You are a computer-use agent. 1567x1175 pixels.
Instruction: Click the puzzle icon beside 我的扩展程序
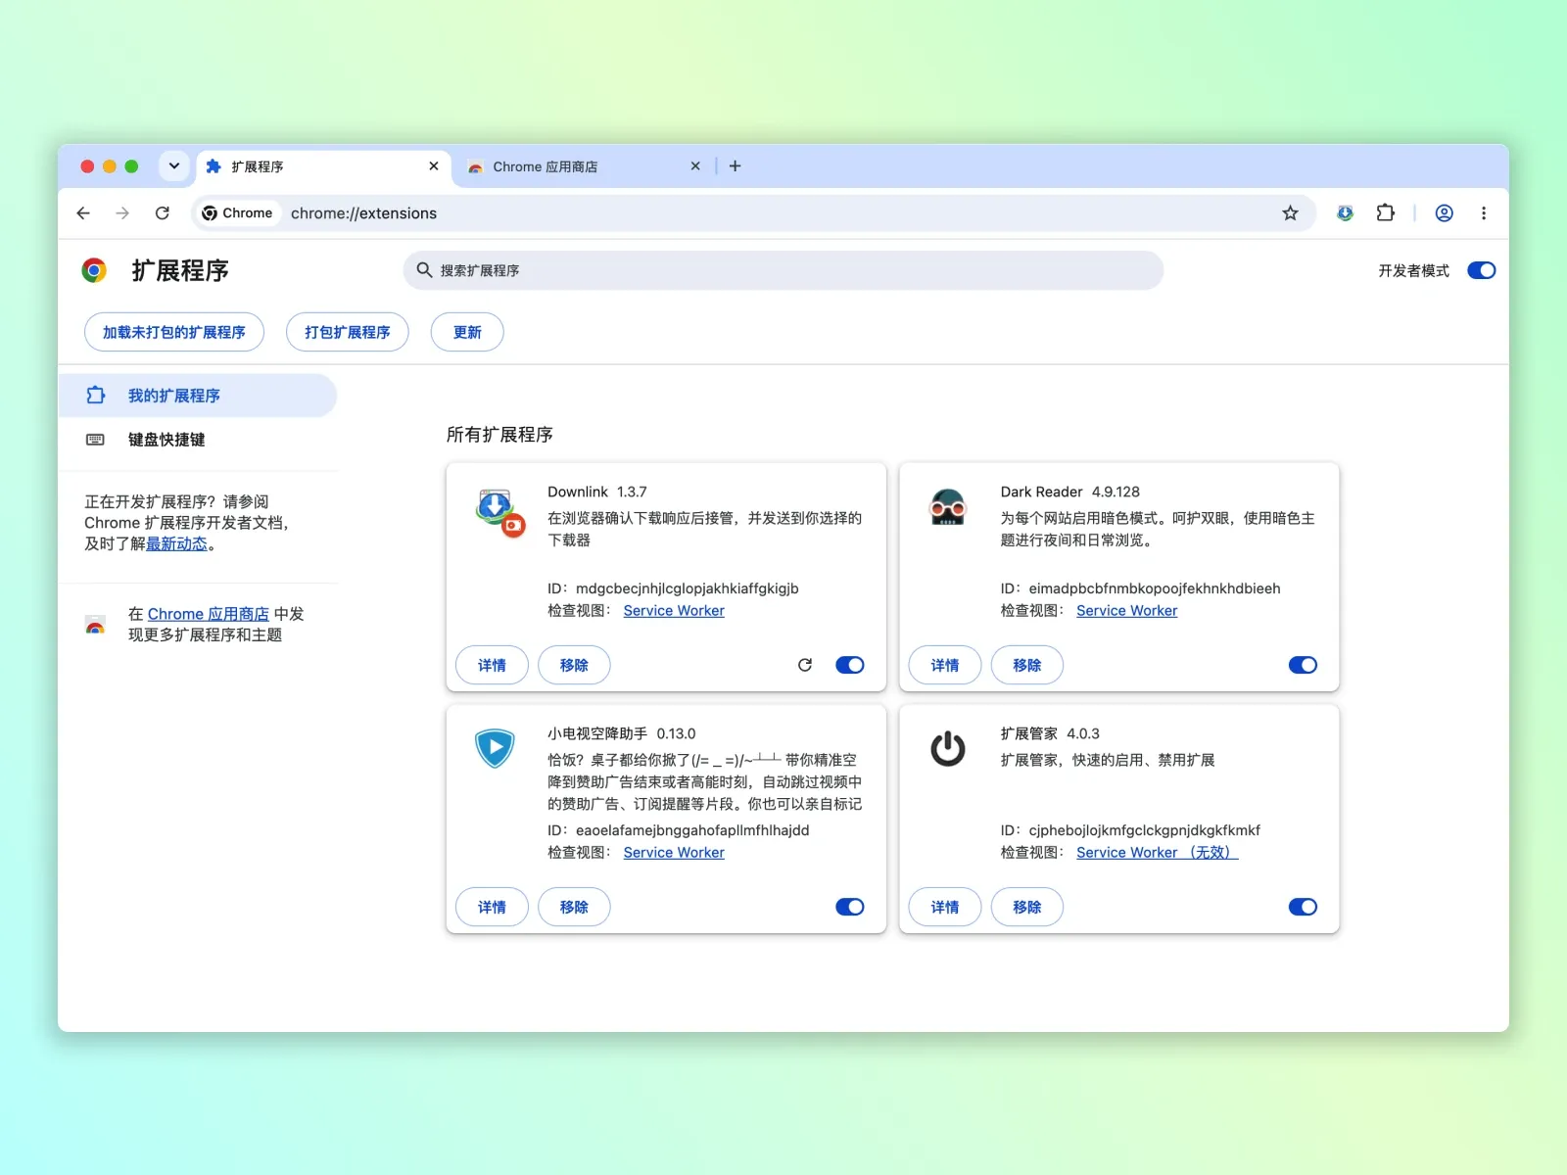95,396
